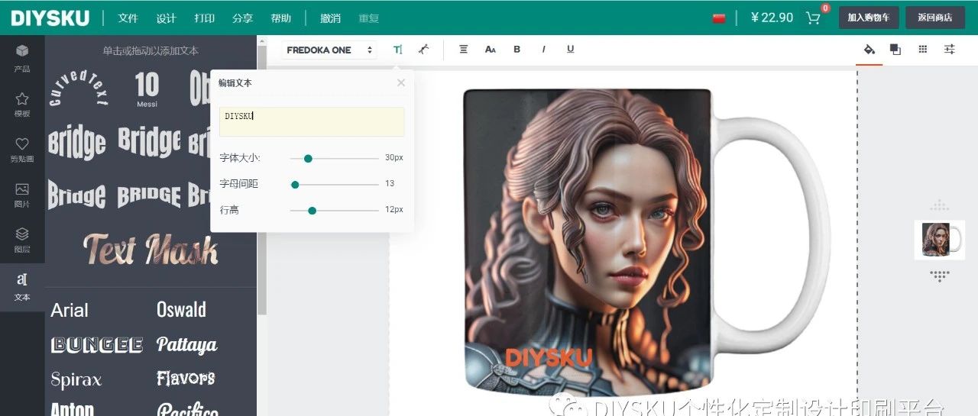The image size is (978, 416).
Task: Toggle uppercase letter case icon
Action: 491,50
